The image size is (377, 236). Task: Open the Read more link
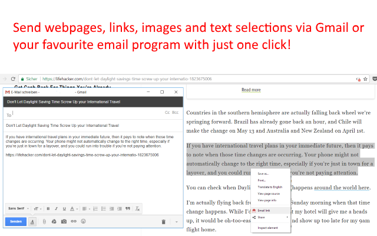[251, 90]
